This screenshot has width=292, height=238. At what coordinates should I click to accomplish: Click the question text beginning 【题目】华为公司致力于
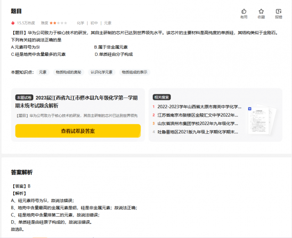[145, 36]
